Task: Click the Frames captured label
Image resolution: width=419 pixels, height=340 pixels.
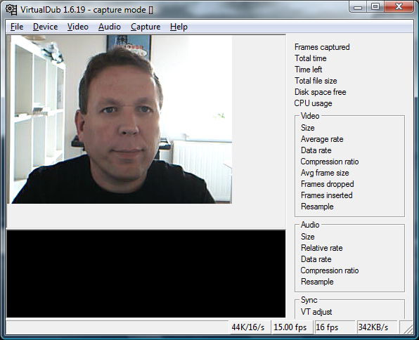Action: tap(322, 47)
